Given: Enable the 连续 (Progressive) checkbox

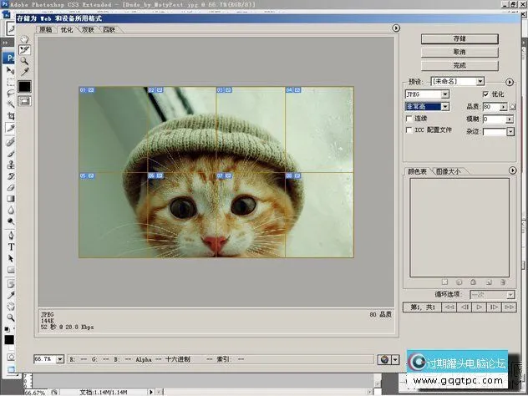Looking at the screenshot, I should tap(409, 119).
